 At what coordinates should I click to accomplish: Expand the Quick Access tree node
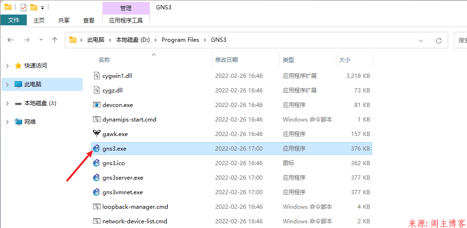(7, 66)
